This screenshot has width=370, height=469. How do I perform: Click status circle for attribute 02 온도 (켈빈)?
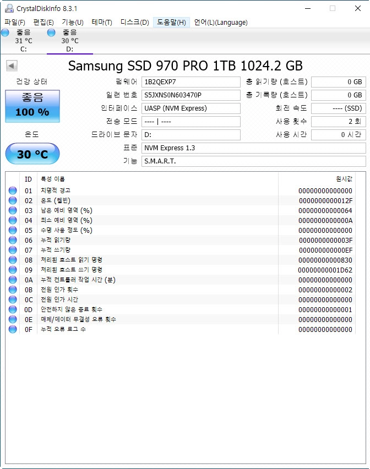point(13,200)
